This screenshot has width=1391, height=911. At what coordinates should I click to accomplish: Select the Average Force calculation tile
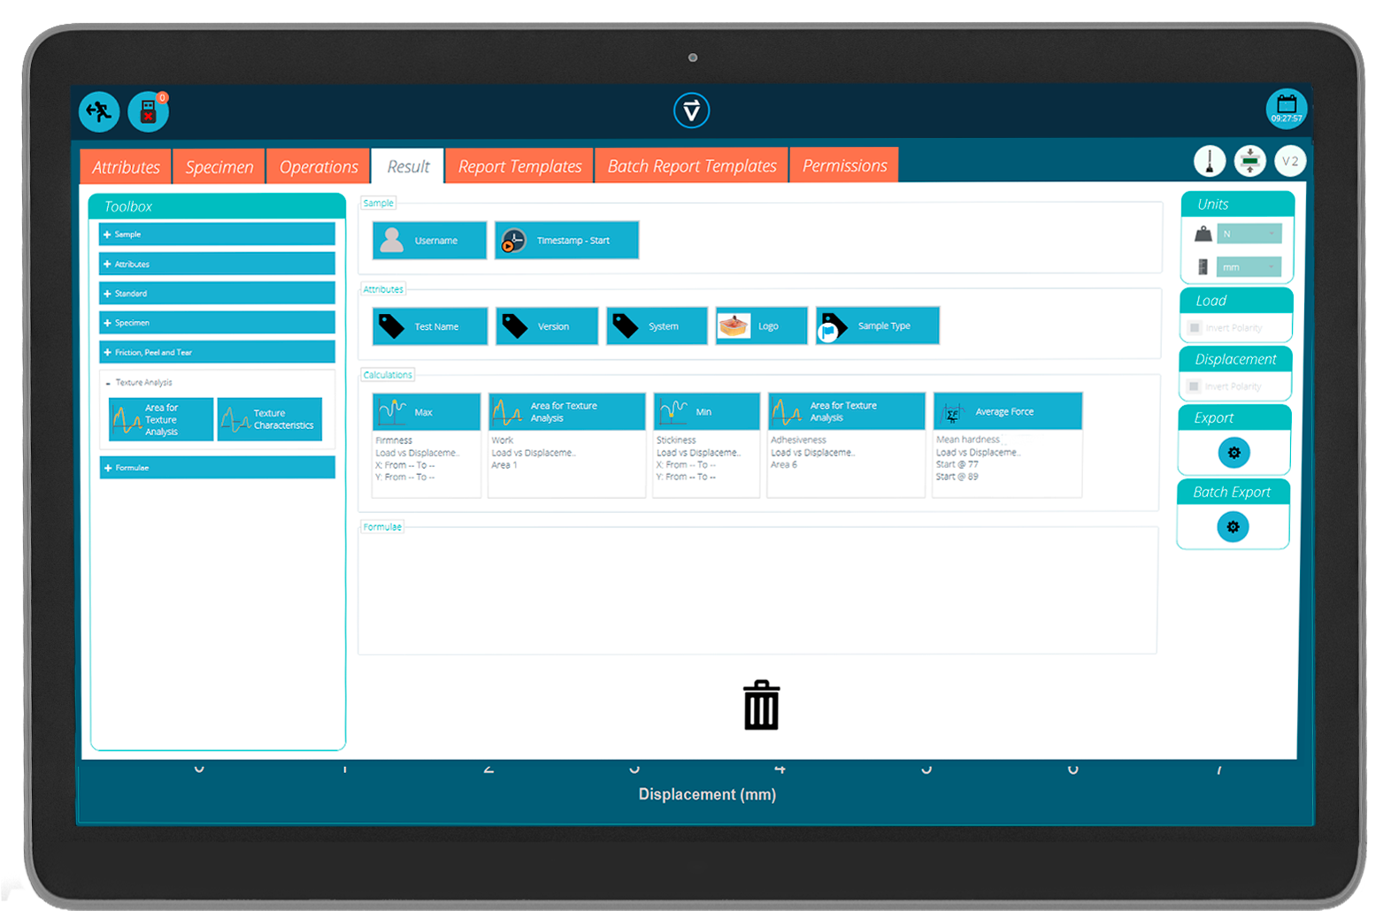(x=1008, y=411)
